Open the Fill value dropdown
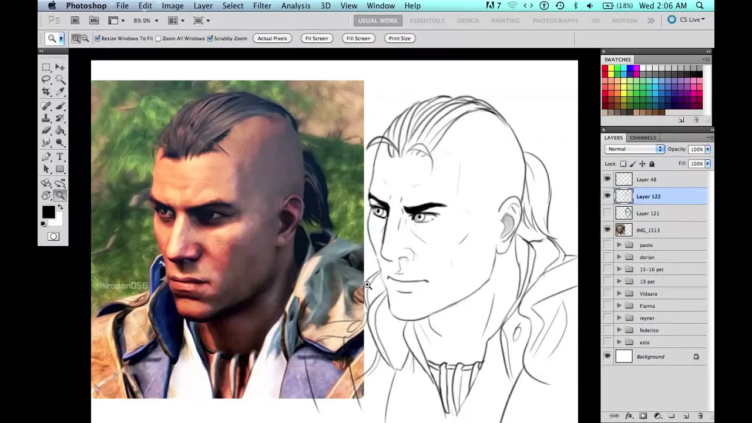This screenshot has height=423, width=752. pos(707,164)
